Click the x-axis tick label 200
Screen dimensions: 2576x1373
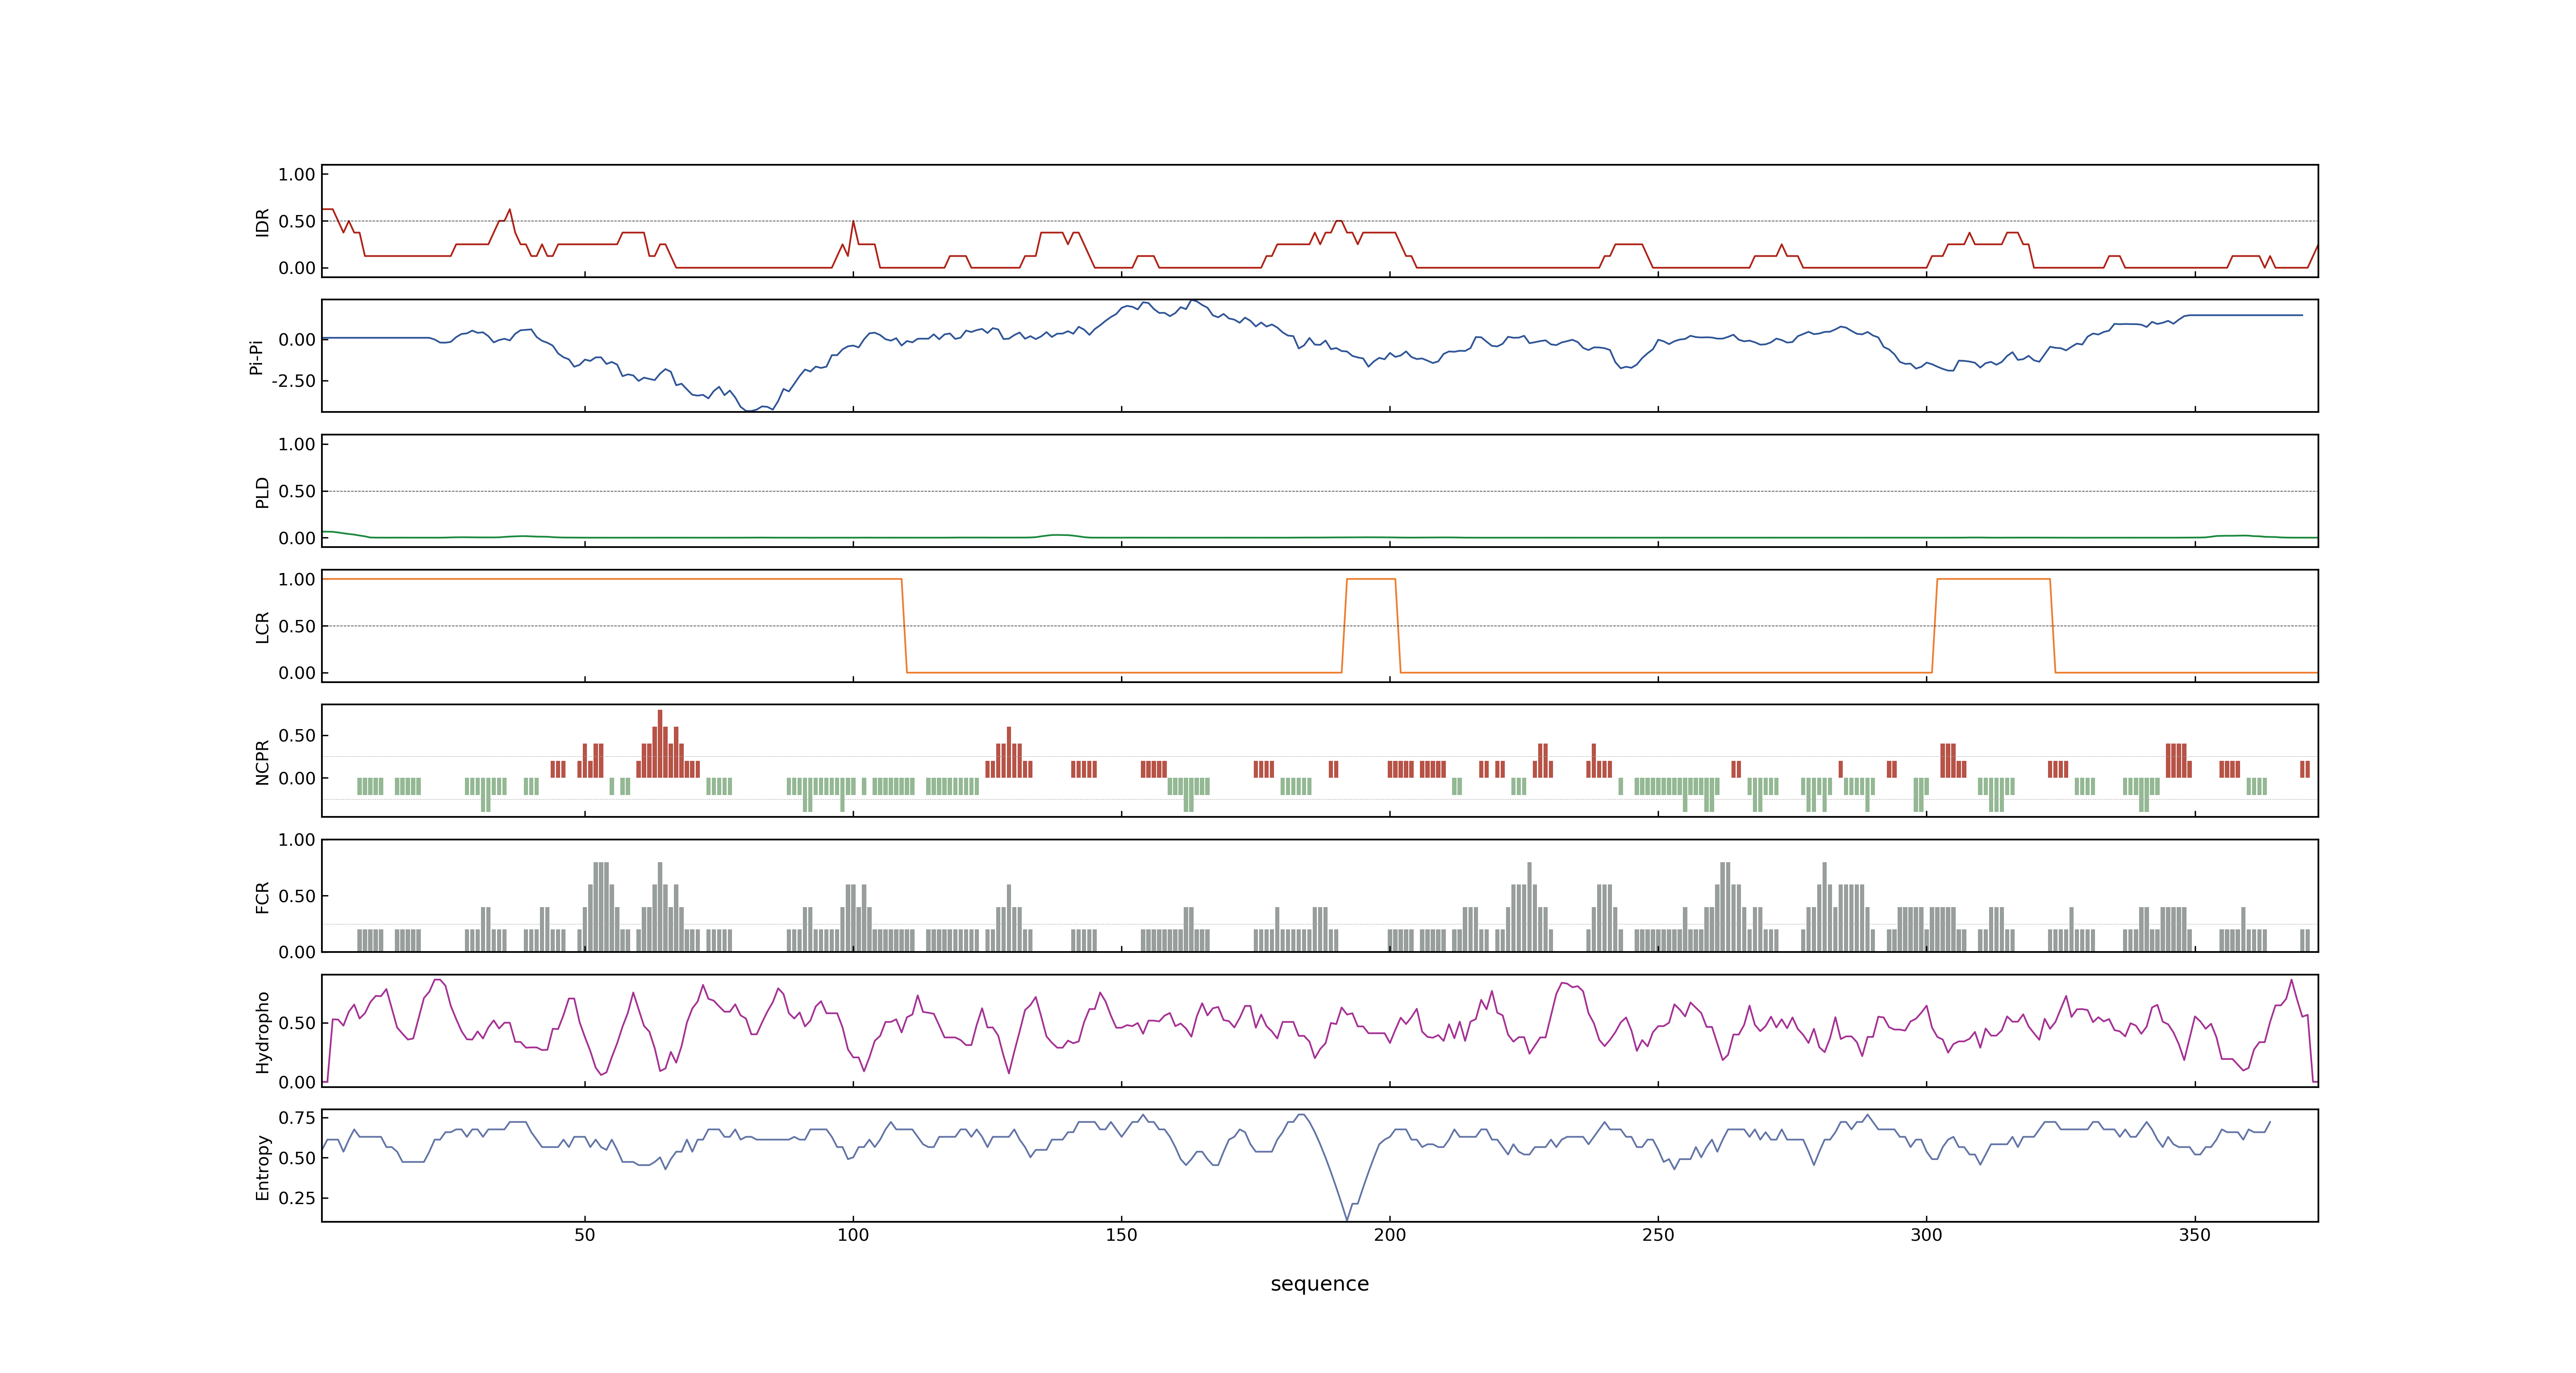coord(1389,1235)
